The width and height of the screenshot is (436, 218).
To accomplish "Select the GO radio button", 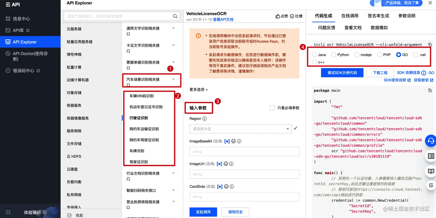I will click(399, 54).
